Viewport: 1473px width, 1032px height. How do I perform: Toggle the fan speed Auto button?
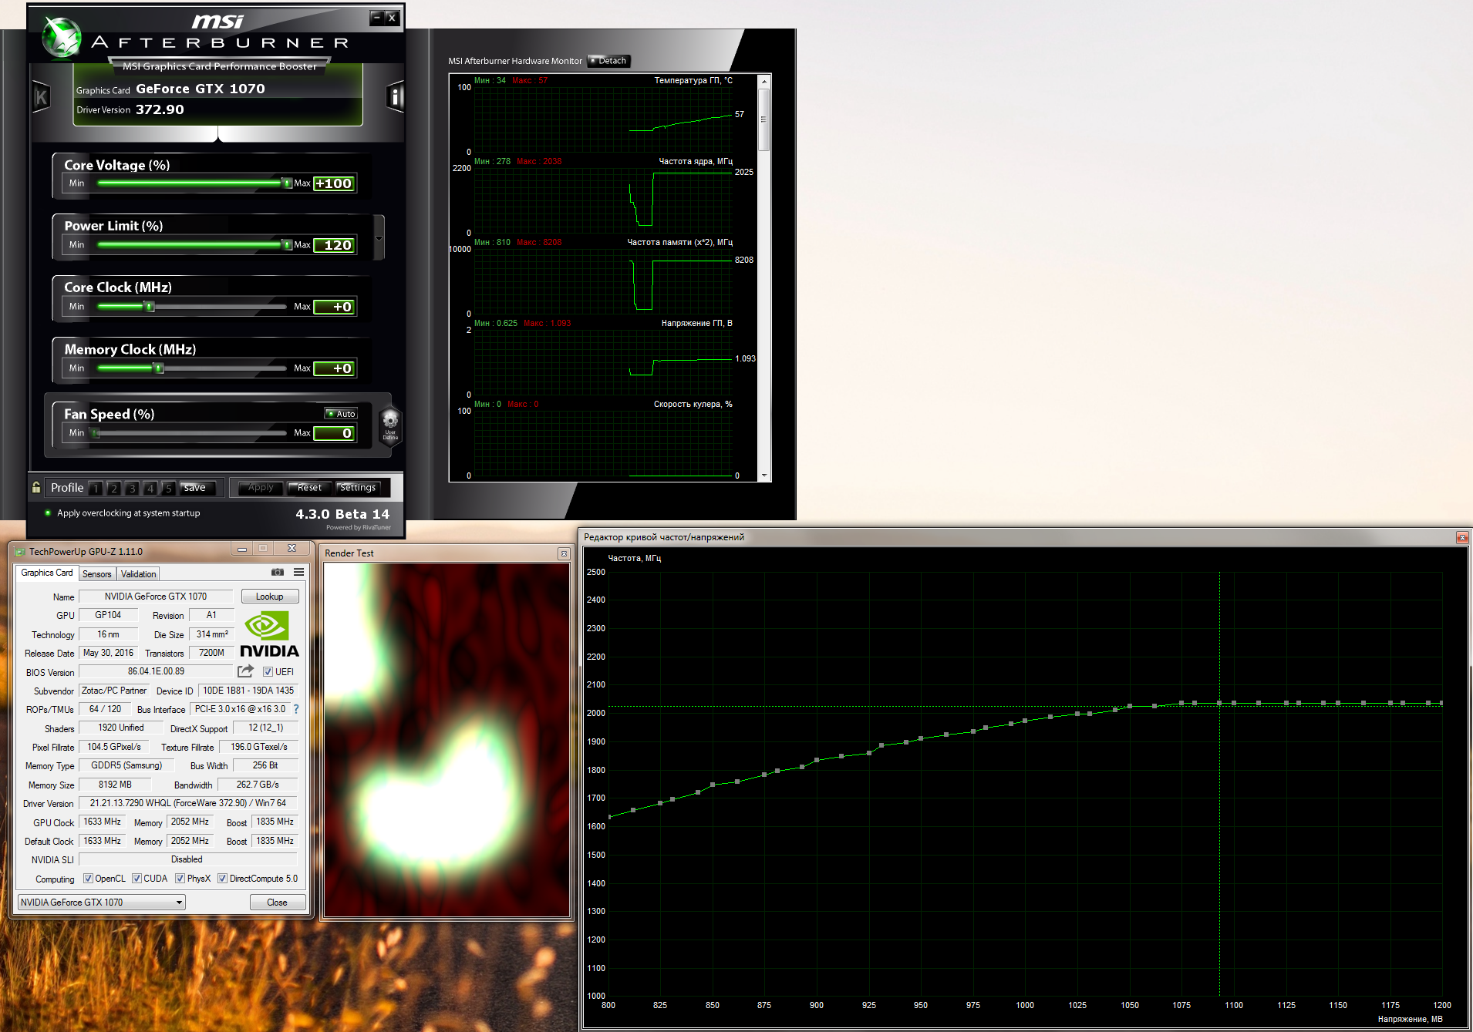(x=341, y=414)
